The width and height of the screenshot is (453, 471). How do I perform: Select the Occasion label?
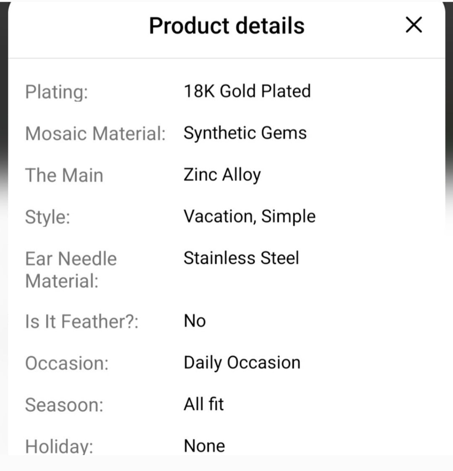coord(67,363)
